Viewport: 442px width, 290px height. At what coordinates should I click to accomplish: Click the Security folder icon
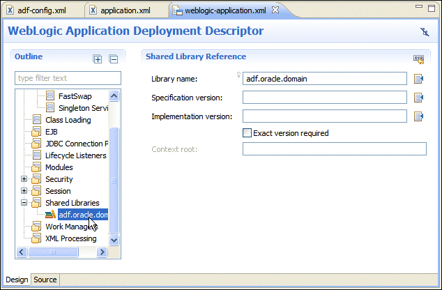tap(36, 179)
